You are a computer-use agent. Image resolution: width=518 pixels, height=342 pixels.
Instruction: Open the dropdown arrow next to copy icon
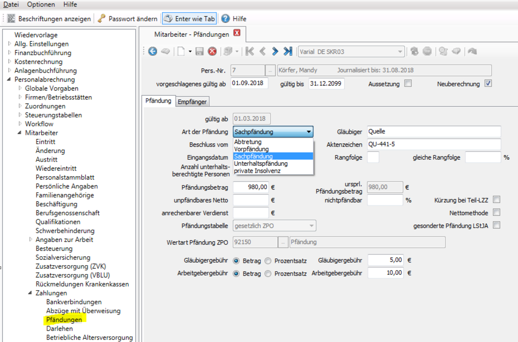(237, 52)
